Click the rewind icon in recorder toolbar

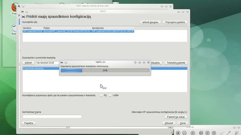point(207,133)
